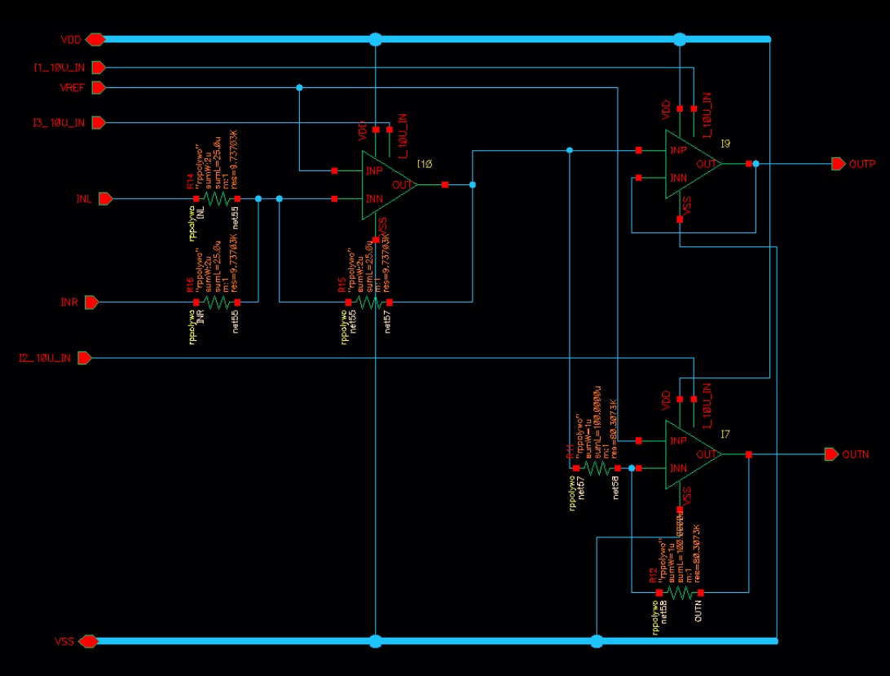
Task: Click the I1_10U_IN input pin
Action: click(x=99, y=68)
